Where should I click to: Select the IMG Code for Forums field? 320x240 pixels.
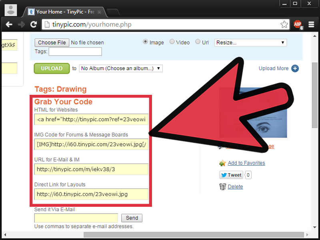[x=91, y=144]
